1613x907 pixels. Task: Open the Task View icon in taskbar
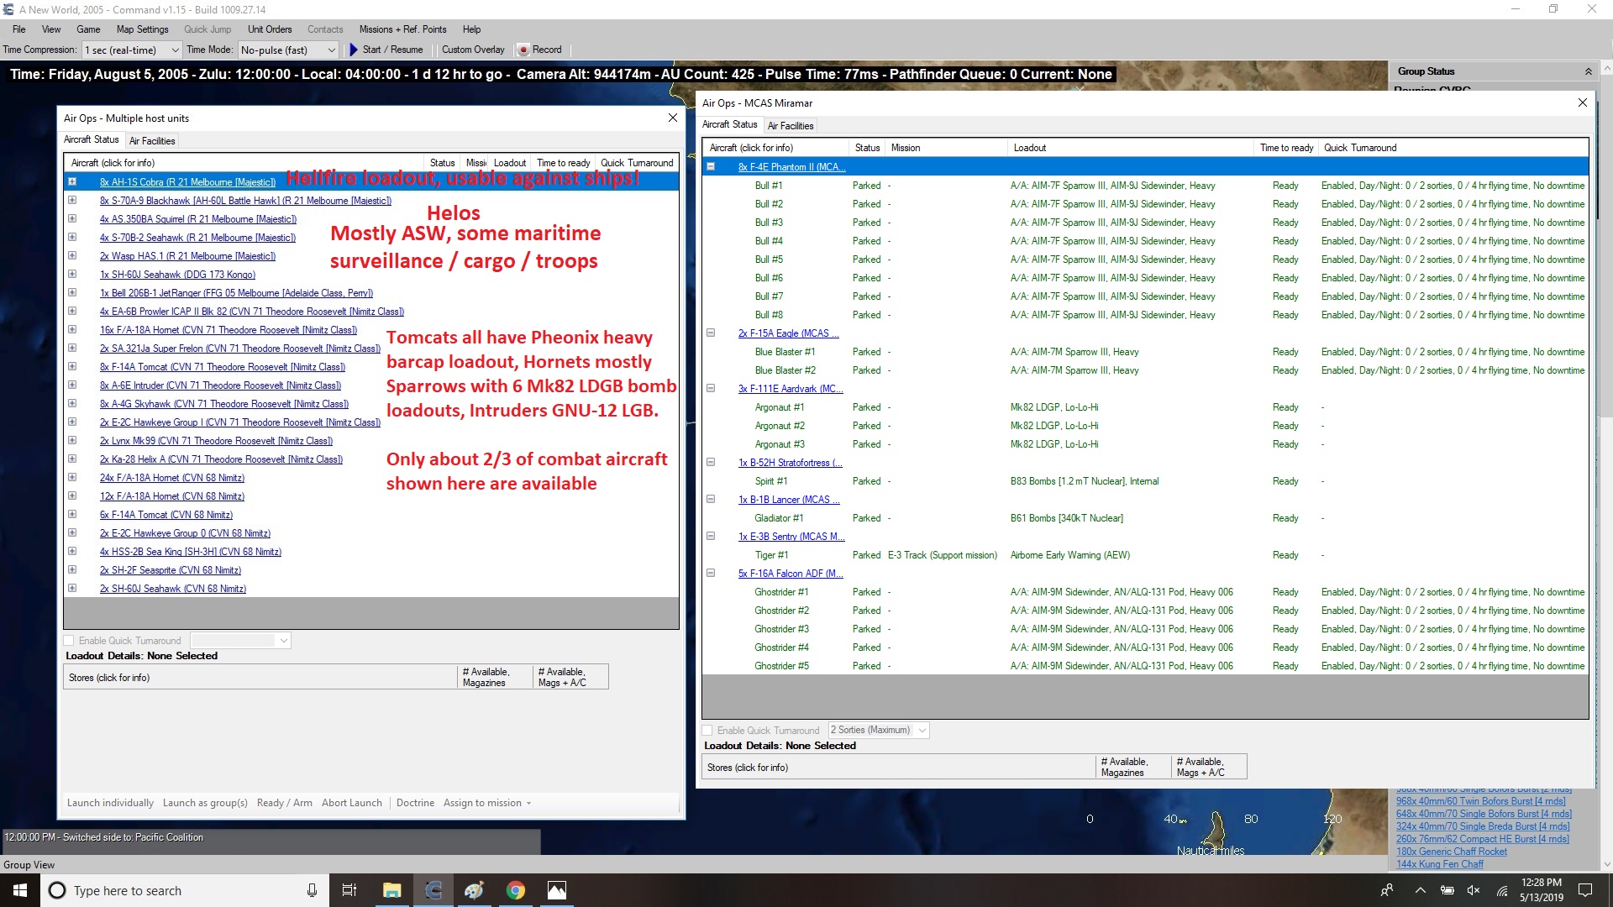click(349, 890)
